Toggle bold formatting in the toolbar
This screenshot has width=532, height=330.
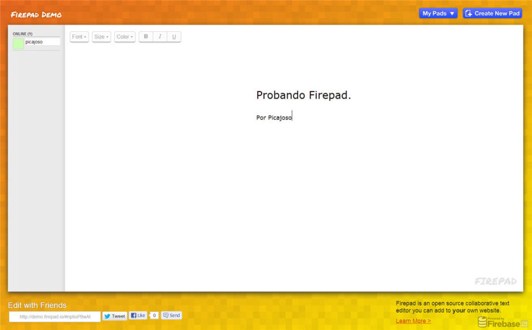[x=146, y=36]
